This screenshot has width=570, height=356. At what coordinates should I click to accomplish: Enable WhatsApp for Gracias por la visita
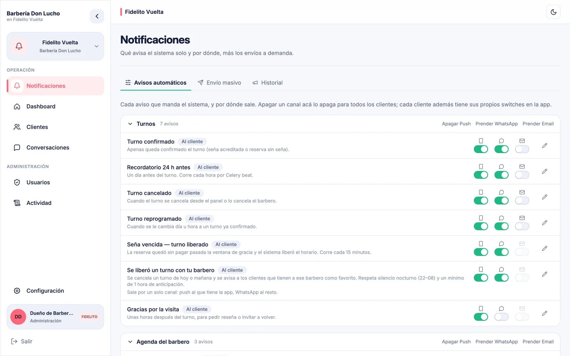pos(501,317)
